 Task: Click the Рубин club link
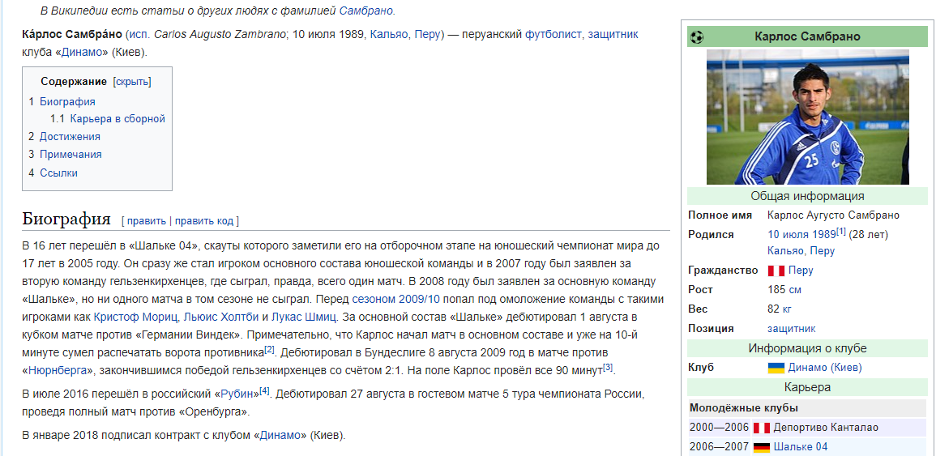click(x=237, y=394)
